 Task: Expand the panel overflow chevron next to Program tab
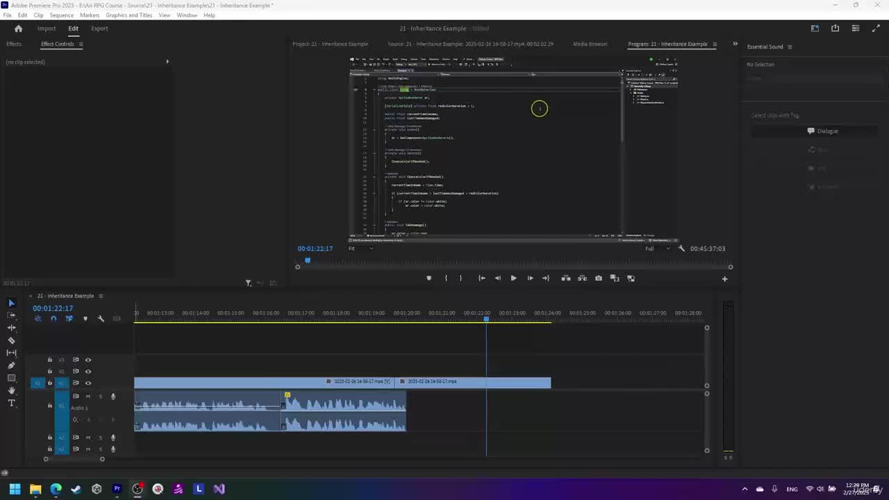tap(735, 44)
